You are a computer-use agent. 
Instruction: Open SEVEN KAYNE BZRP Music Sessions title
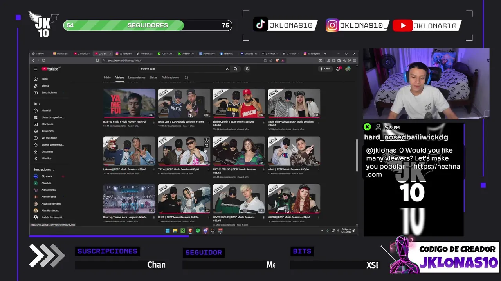coord(234,219)
